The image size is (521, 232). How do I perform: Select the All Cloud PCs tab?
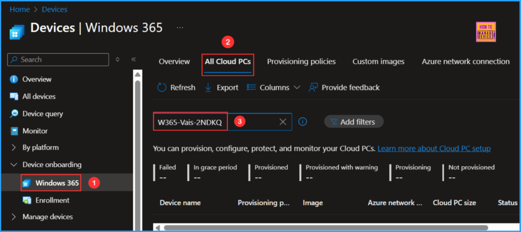tap(227, 61)
